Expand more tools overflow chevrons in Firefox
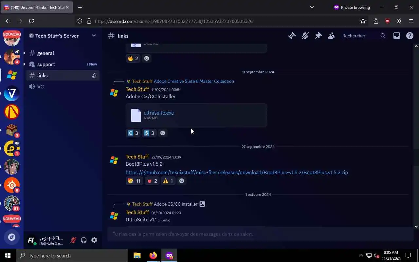 (399, 21)
